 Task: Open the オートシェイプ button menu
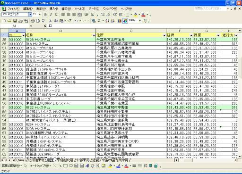click(x=40, y=166)
